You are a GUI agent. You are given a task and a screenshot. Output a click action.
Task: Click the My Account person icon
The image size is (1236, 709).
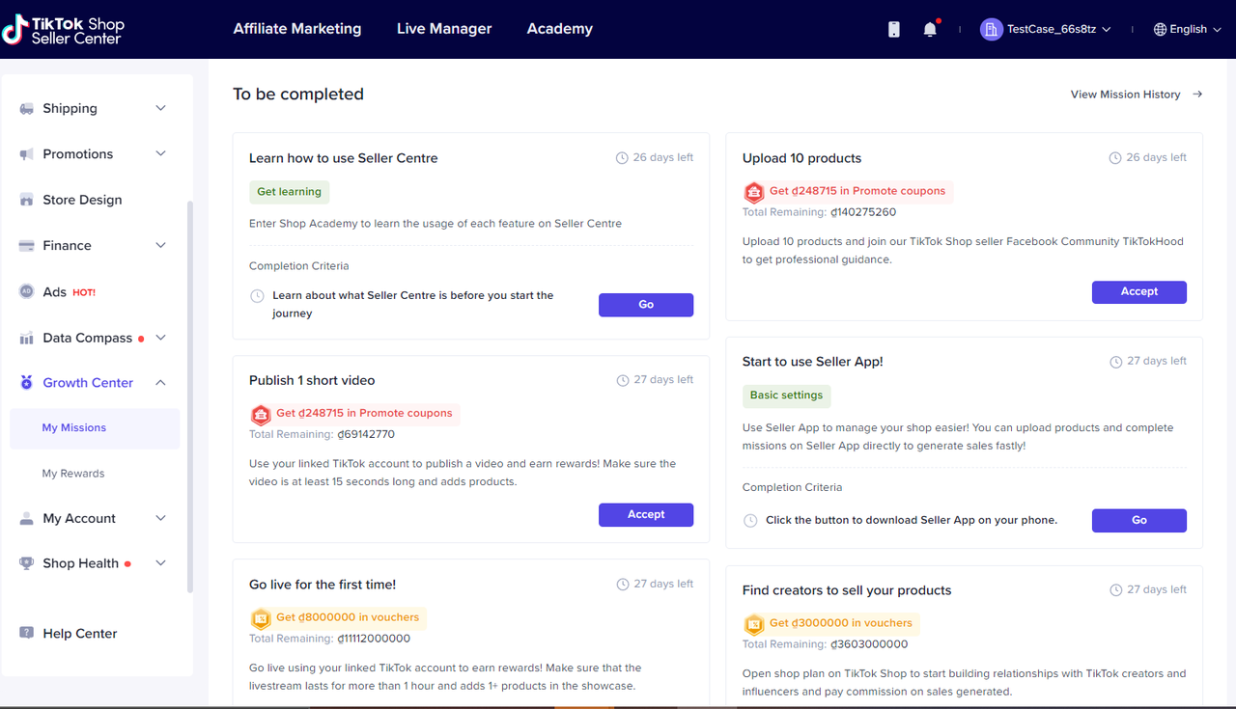27,518
